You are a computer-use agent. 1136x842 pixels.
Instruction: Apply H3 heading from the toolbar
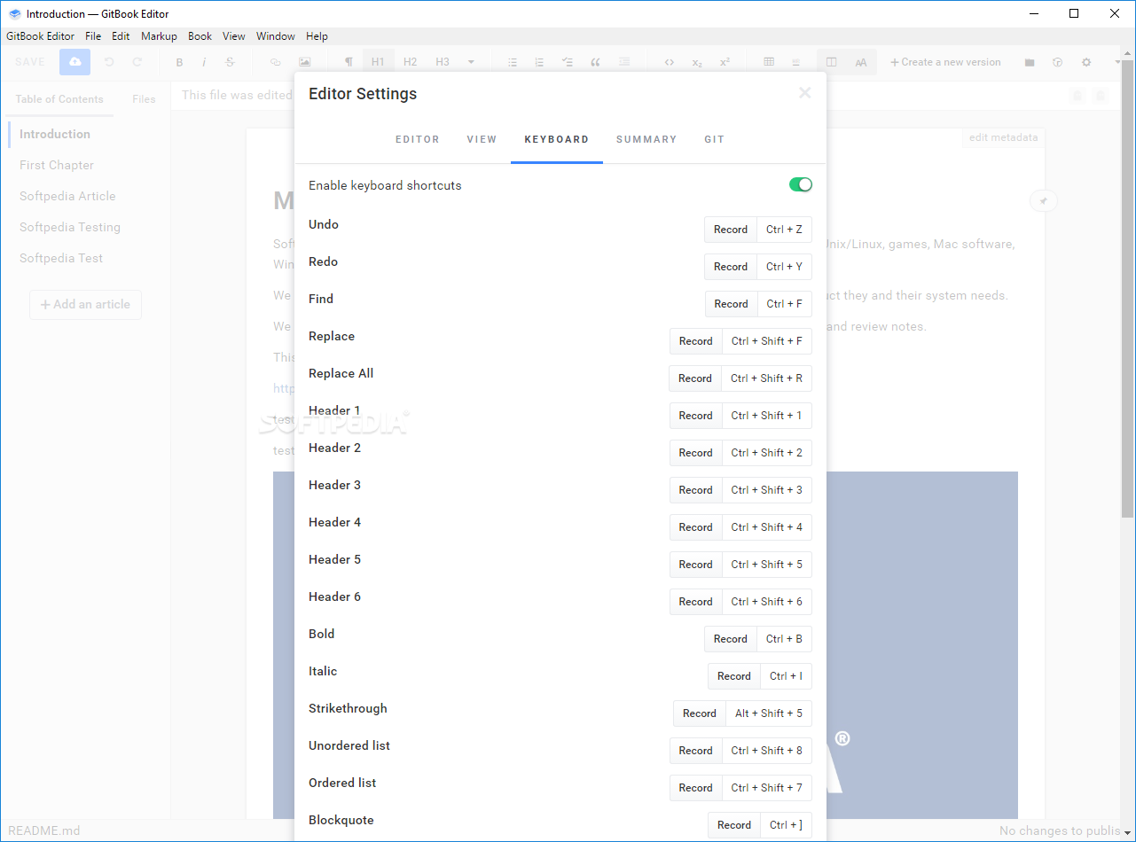coord(443,62)
